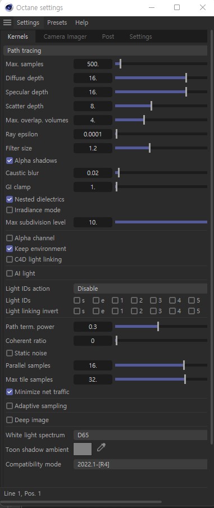Click the Path term. power value field

pos(93,327)
